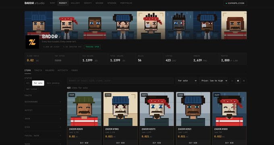Open the Mint page

(52, 3)
